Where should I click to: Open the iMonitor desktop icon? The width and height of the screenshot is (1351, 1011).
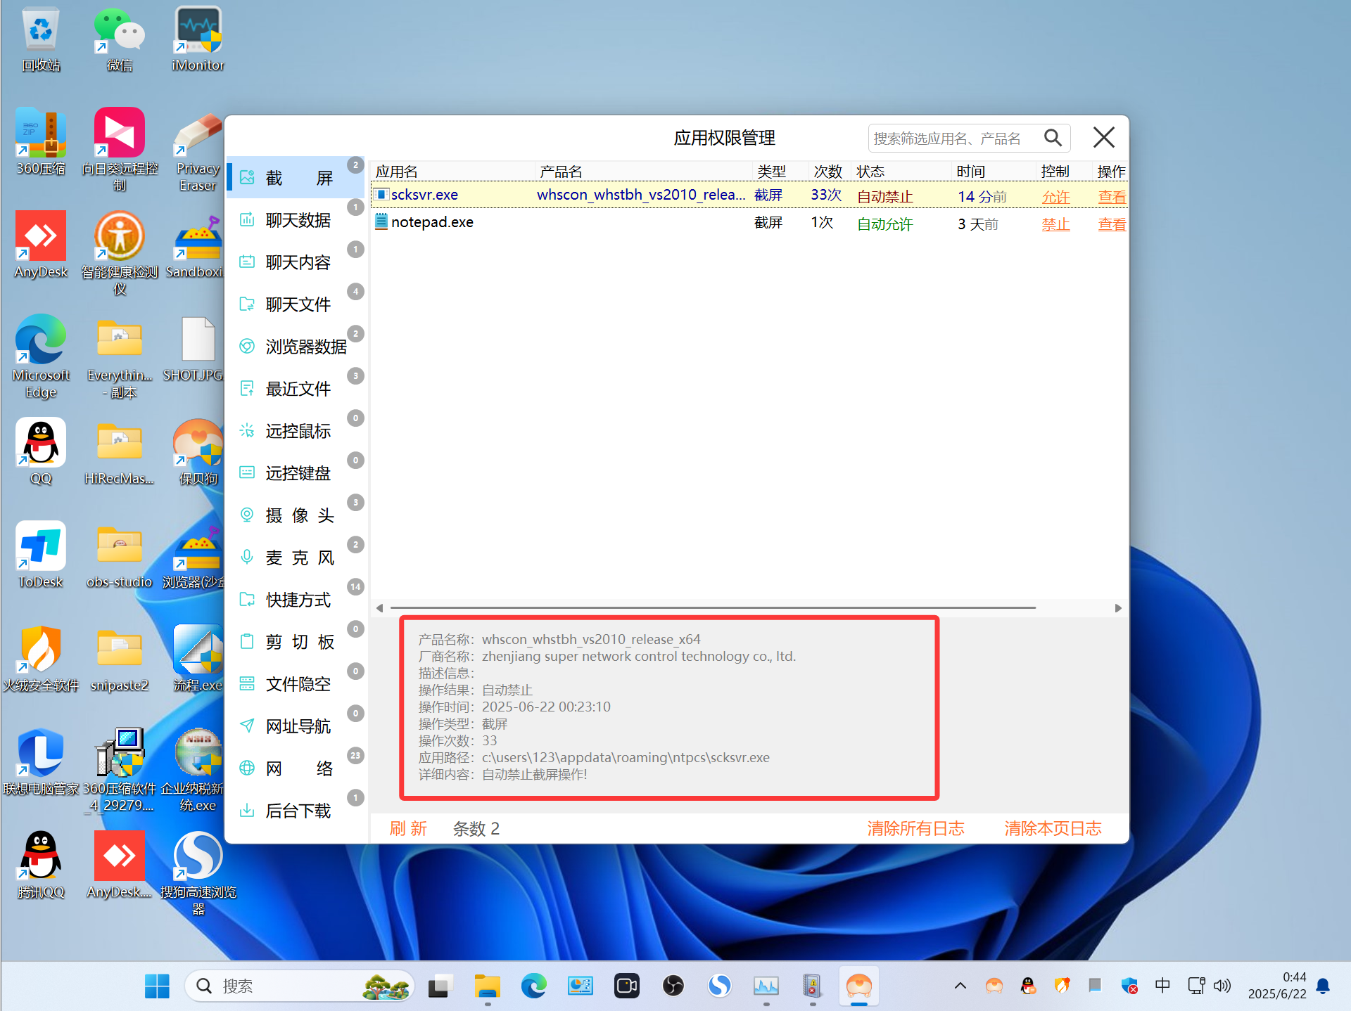[198, 40]
